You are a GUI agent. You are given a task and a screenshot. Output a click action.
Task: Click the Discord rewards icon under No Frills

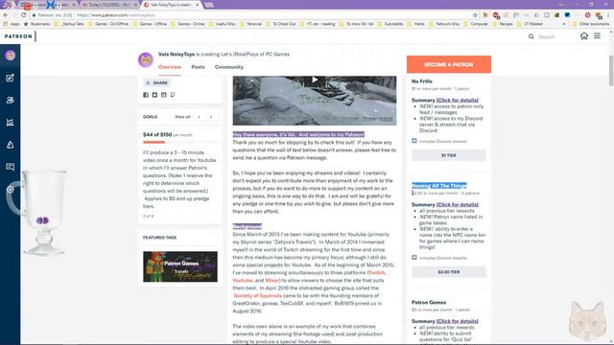414,141
